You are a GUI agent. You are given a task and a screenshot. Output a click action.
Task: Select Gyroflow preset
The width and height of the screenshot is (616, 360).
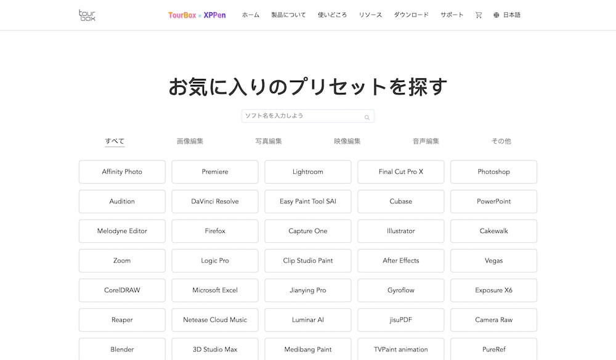click(x=401, y=290)
